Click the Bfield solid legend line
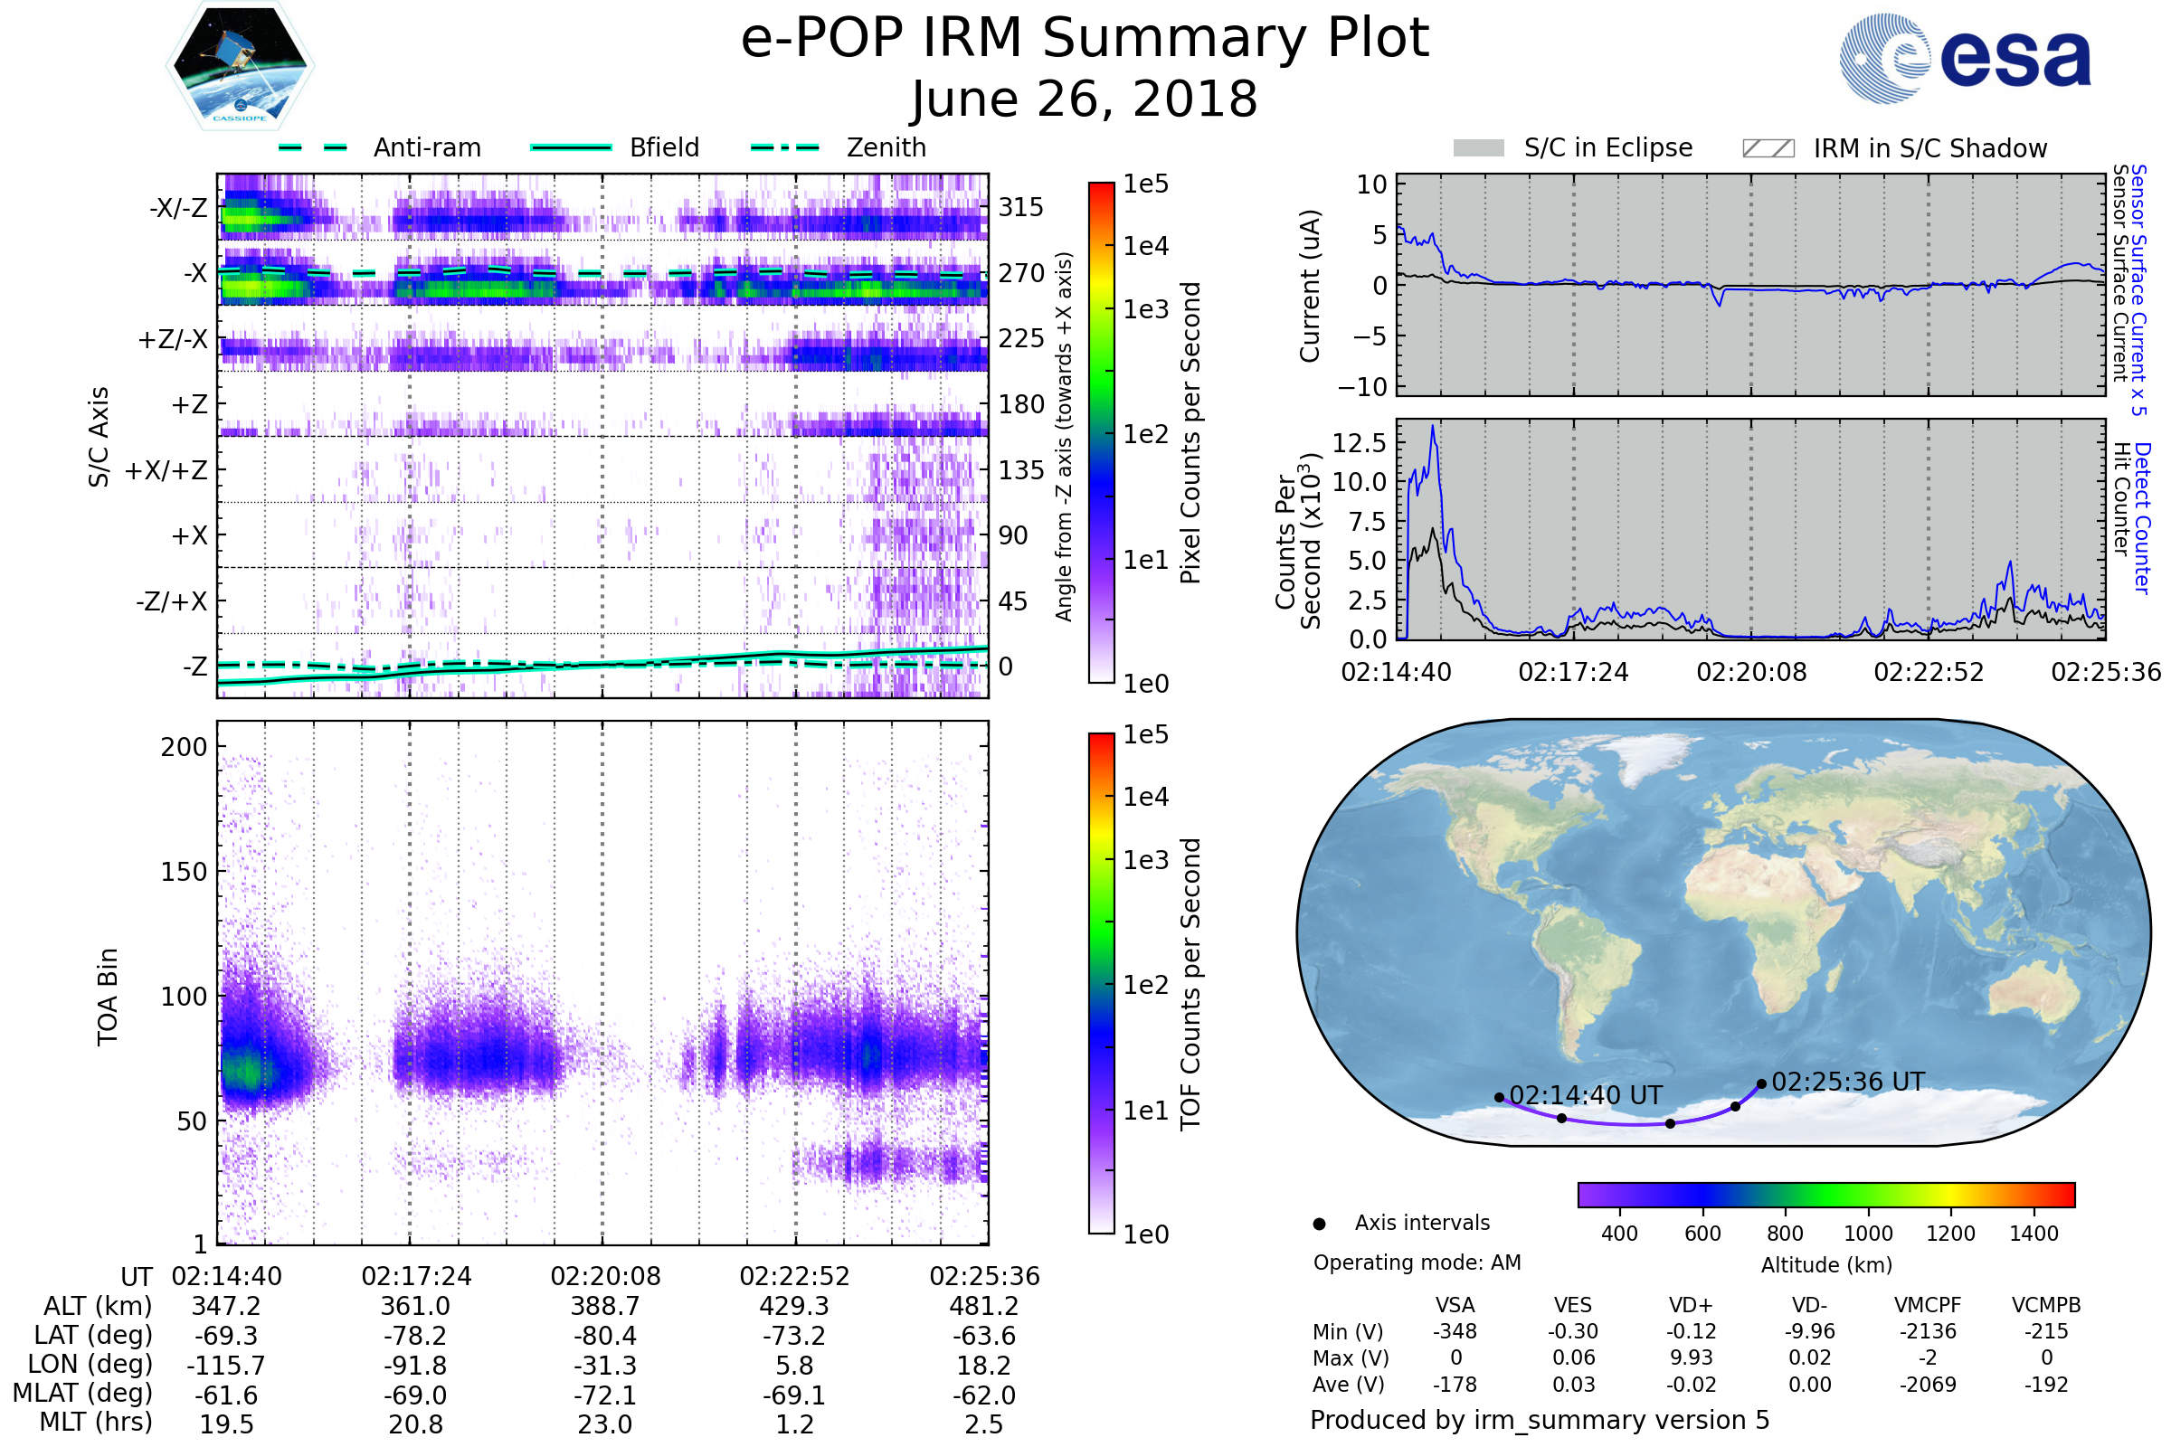This screenshot has width=2171, height=1447. (x=571, y=147)
